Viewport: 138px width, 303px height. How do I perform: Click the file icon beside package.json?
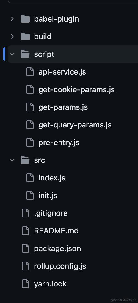pos(26,249)
